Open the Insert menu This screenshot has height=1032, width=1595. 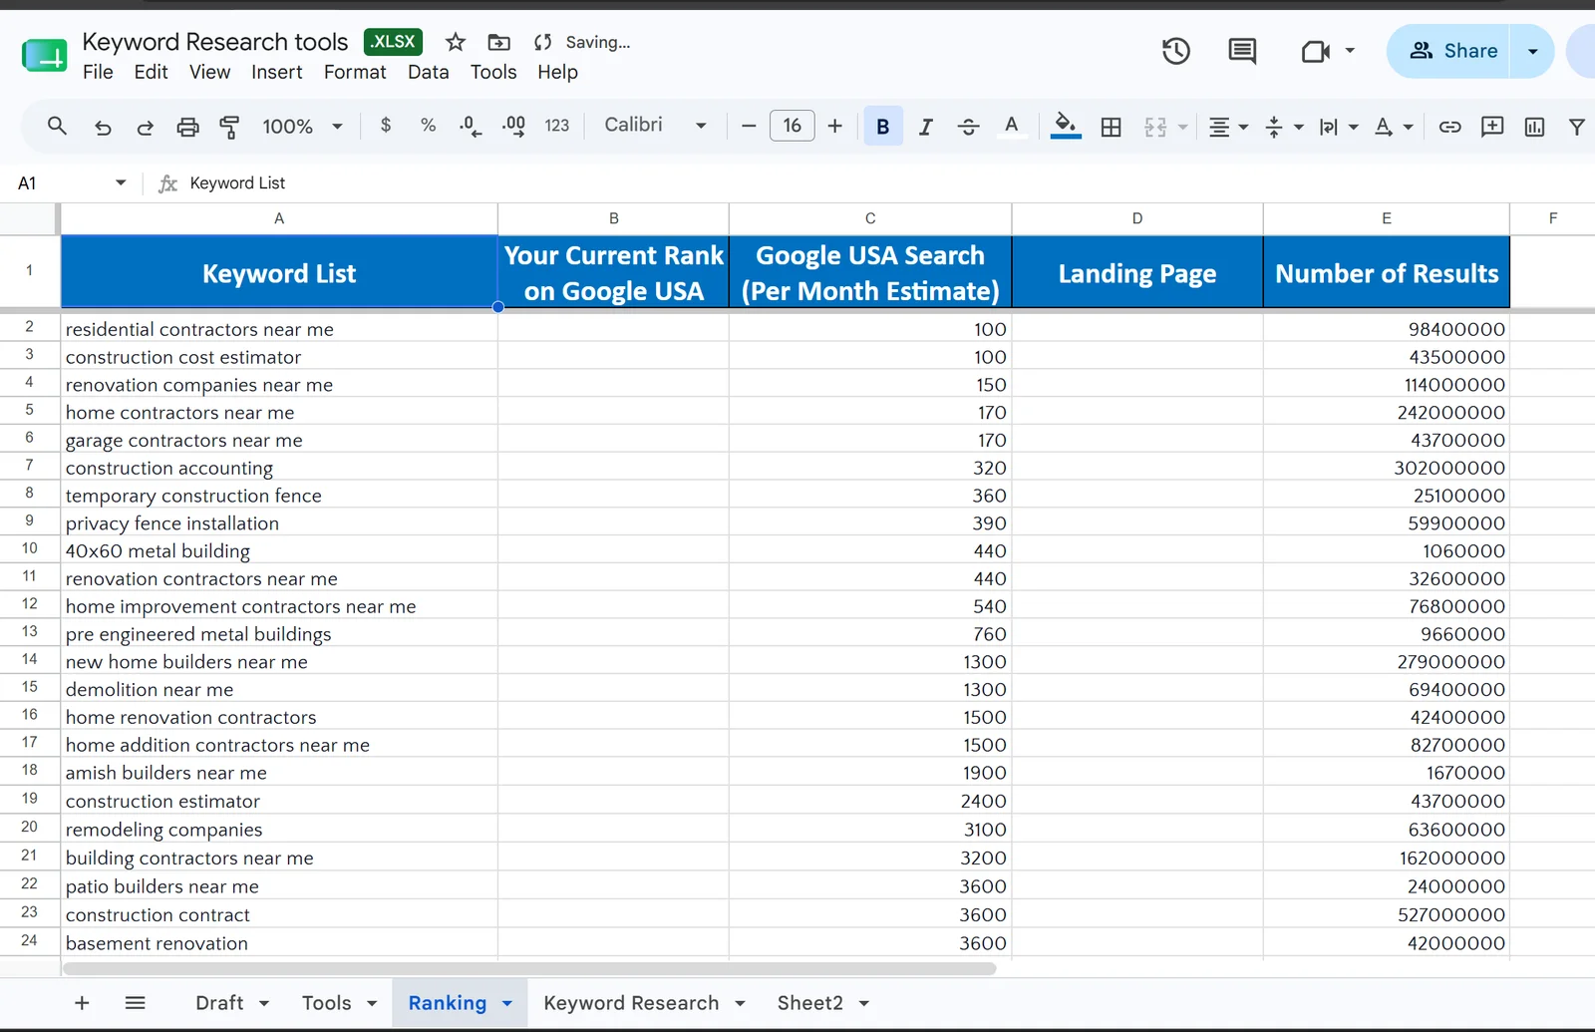tap(276, 72)
